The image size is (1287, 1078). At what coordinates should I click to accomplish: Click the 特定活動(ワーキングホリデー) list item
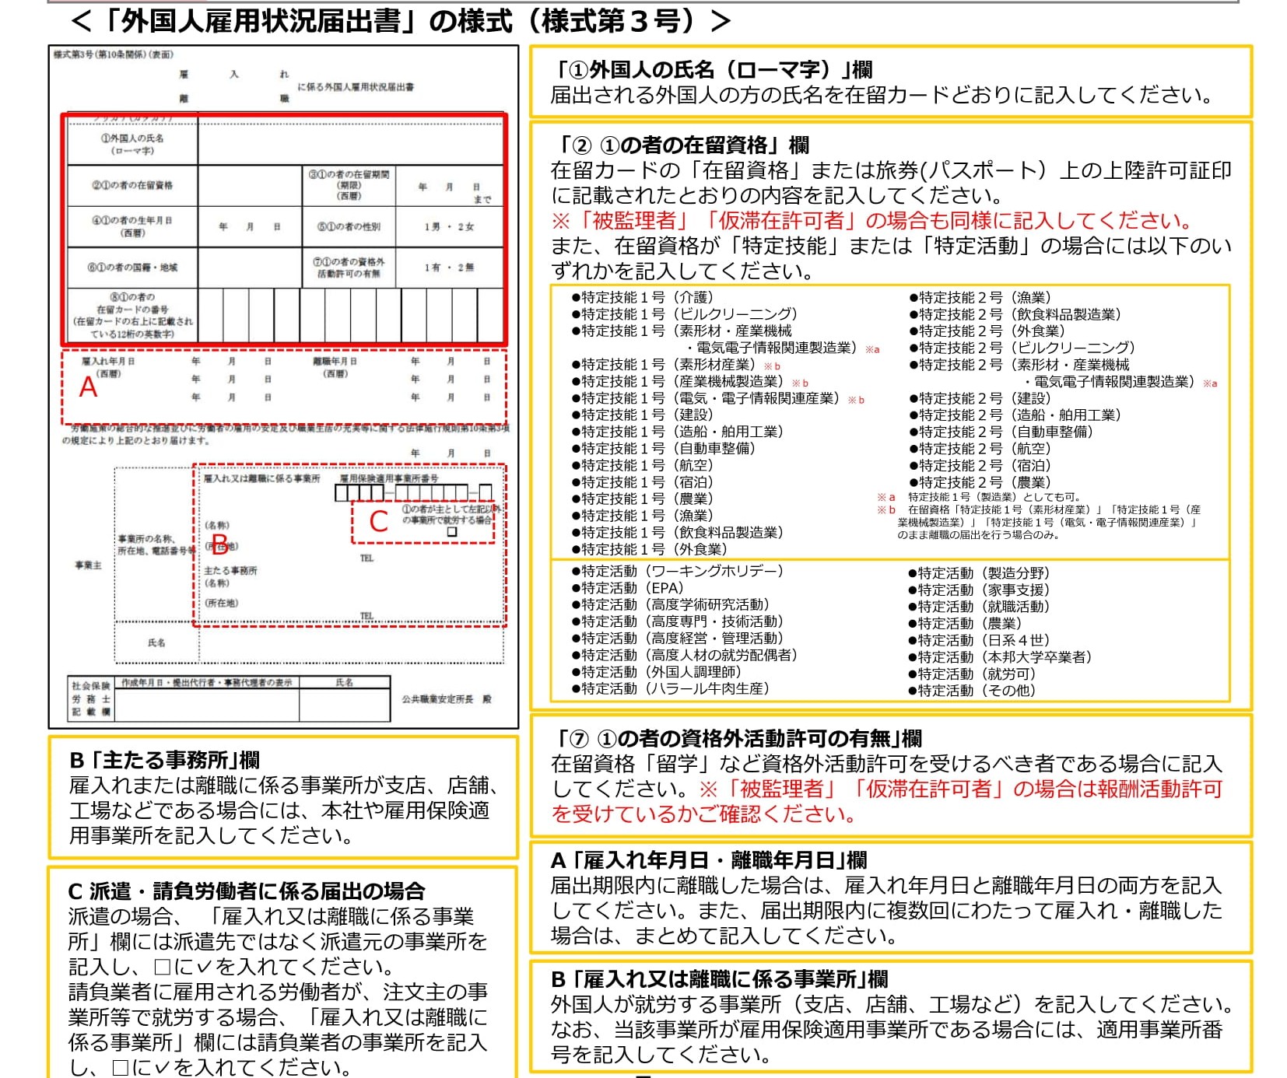coord(677,571)
